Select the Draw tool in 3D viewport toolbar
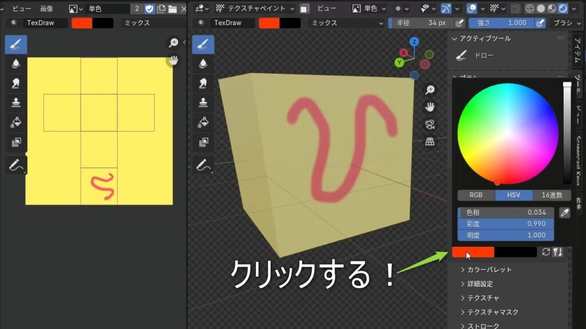Viewport: 586px width, 329px height. pos(203,45)
